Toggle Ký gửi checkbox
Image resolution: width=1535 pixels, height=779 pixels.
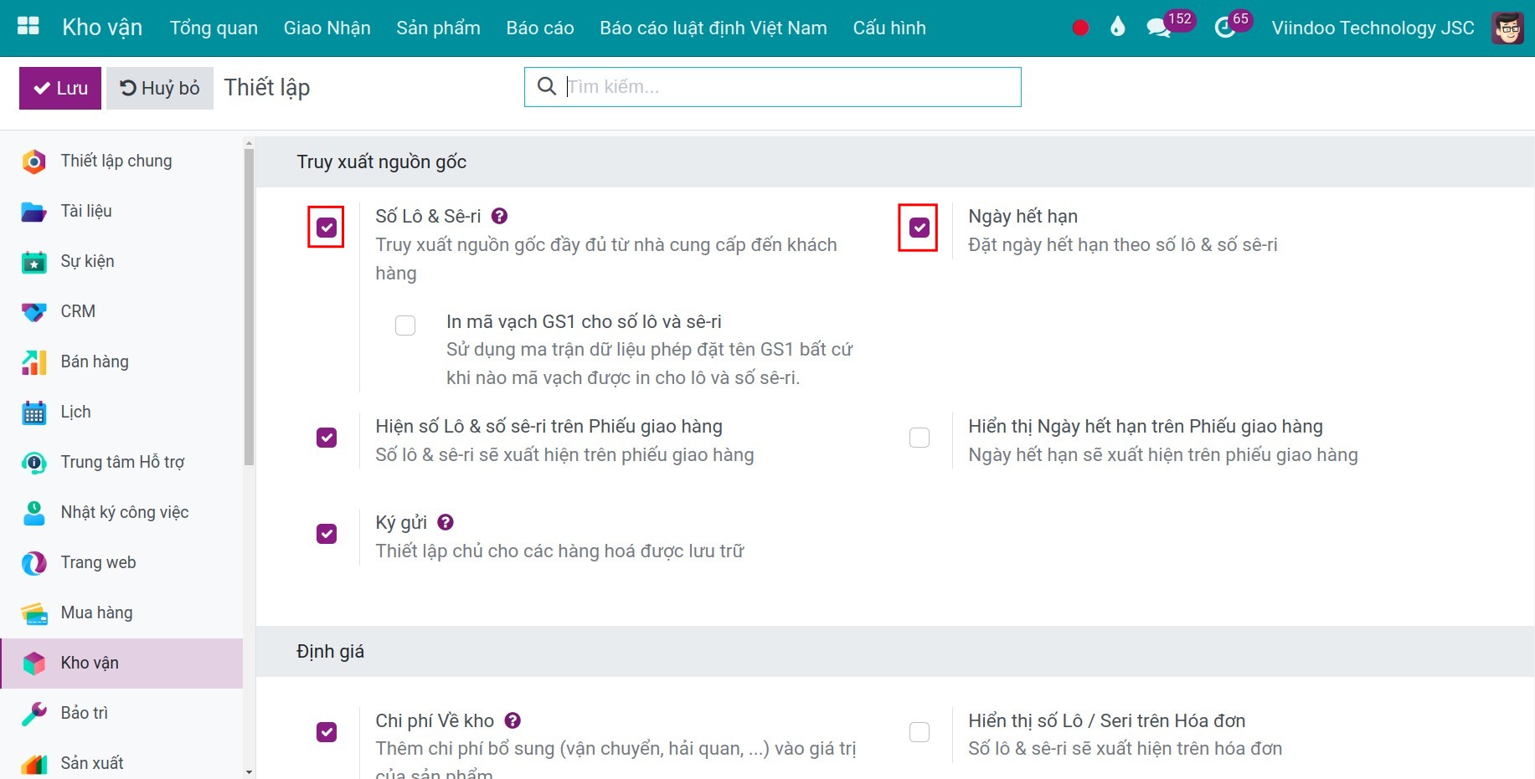(327, 534)
